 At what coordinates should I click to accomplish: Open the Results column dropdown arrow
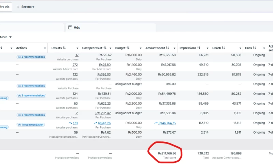[x=77, y=48]
